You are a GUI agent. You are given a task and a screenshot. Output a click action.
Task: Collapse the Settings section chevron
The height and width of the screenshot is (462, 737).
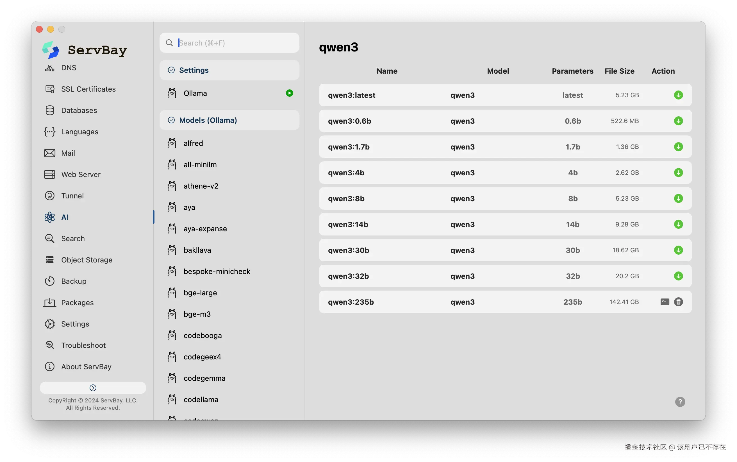click(171, 70)
